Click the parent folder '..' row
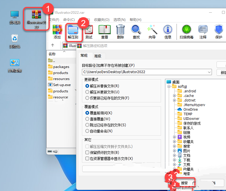Image resolution: width=226 pixels, height=191 pixels. pos(62,61)
